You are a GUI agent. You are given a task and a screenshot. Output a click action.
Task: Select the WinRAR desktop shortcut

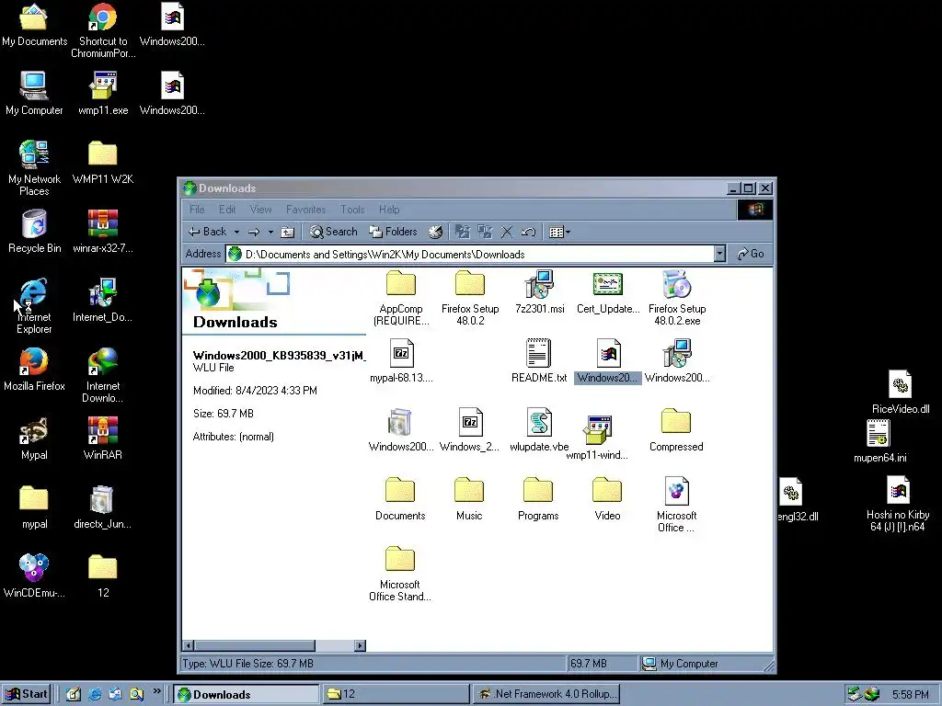103,438
